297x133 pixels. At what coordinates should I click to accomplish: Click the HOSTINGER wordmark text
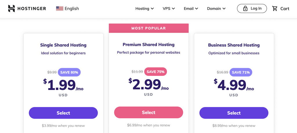(x=32, y=8)
